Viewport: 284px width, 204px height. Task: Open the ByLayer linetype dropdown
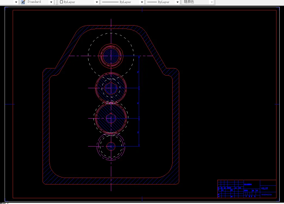pyautogui.click(x=142, y=2)
